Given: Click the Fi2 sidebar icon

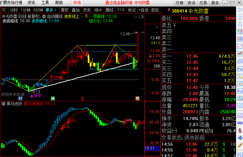Looking at the screenshot, I should tap(240, 91).
